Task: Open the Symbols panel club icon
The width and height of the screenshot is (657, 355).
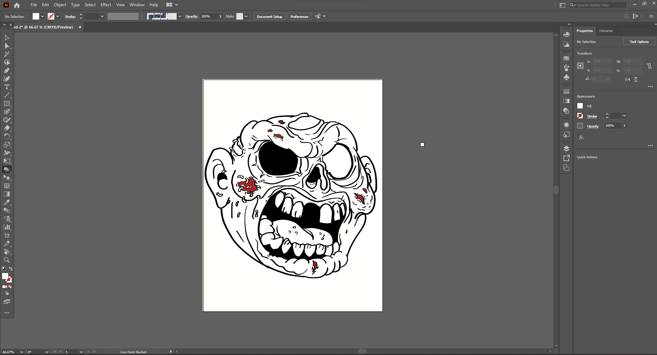Action: coord(566,77)
